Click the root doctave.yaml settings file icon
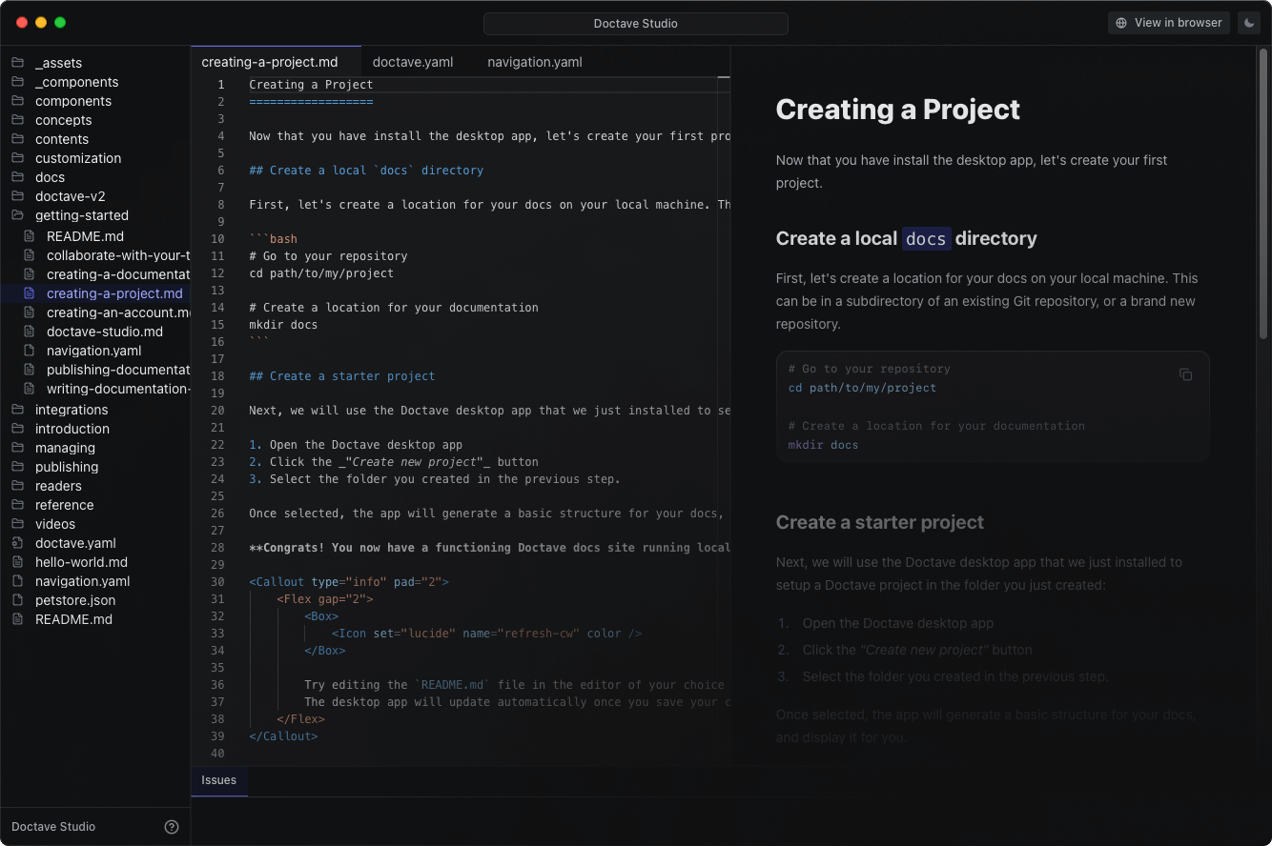 17,543
